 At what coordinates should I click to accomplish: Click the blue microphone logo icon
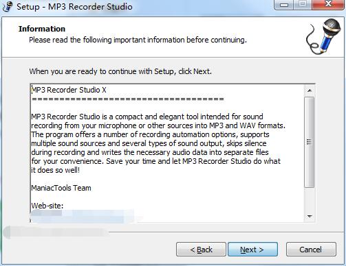[x=323, y=36]
